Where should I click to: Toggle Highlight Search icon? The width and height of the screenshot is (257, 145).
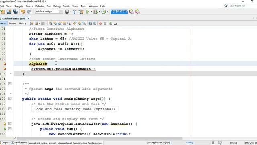pos(64,23)
